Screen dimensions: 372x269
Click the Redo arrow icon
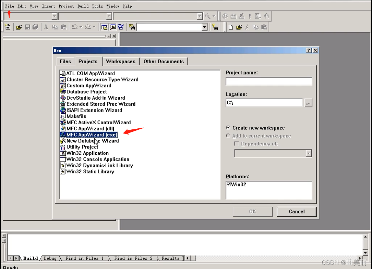tap(88, 27)
